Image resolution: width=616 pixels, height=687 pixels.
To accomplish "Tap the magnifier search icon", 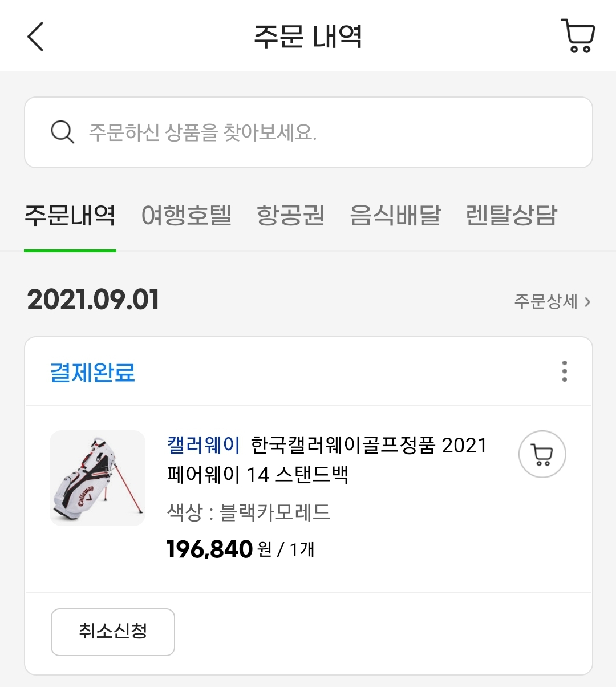I will [62, 132].
